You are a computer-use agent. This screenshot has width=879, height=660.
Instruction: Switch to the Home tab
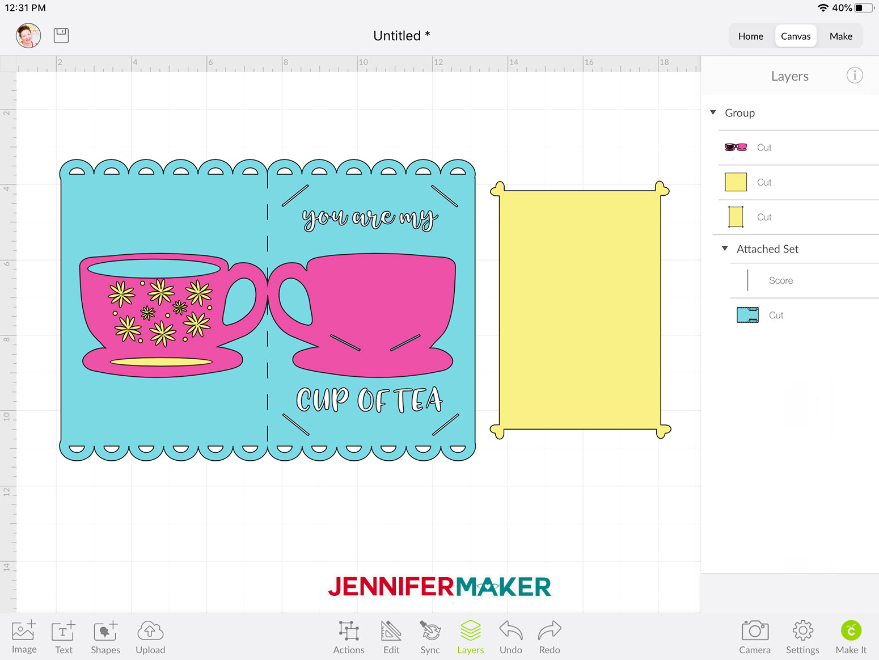(751, 36)
